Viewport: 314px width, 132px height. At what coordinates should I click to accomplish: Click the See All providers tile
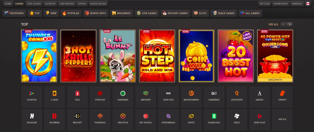[x=282, y=119]
